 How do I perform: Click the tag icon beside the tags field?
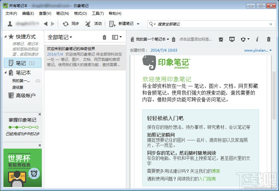[x=174, y=39]
